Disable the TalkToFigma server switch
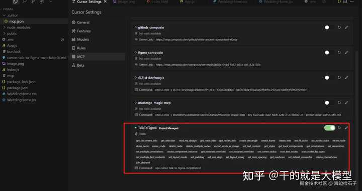The width and height of the screenshot is (362, 191). click(330, 128)
